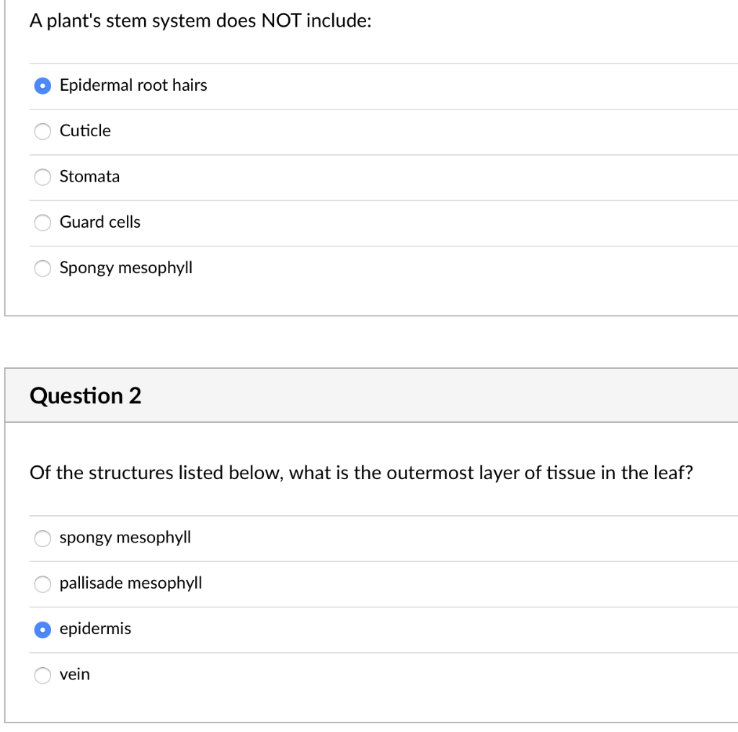Click the epidermis answer text
The width and height of the screenshot is (738, 732).
95,629
